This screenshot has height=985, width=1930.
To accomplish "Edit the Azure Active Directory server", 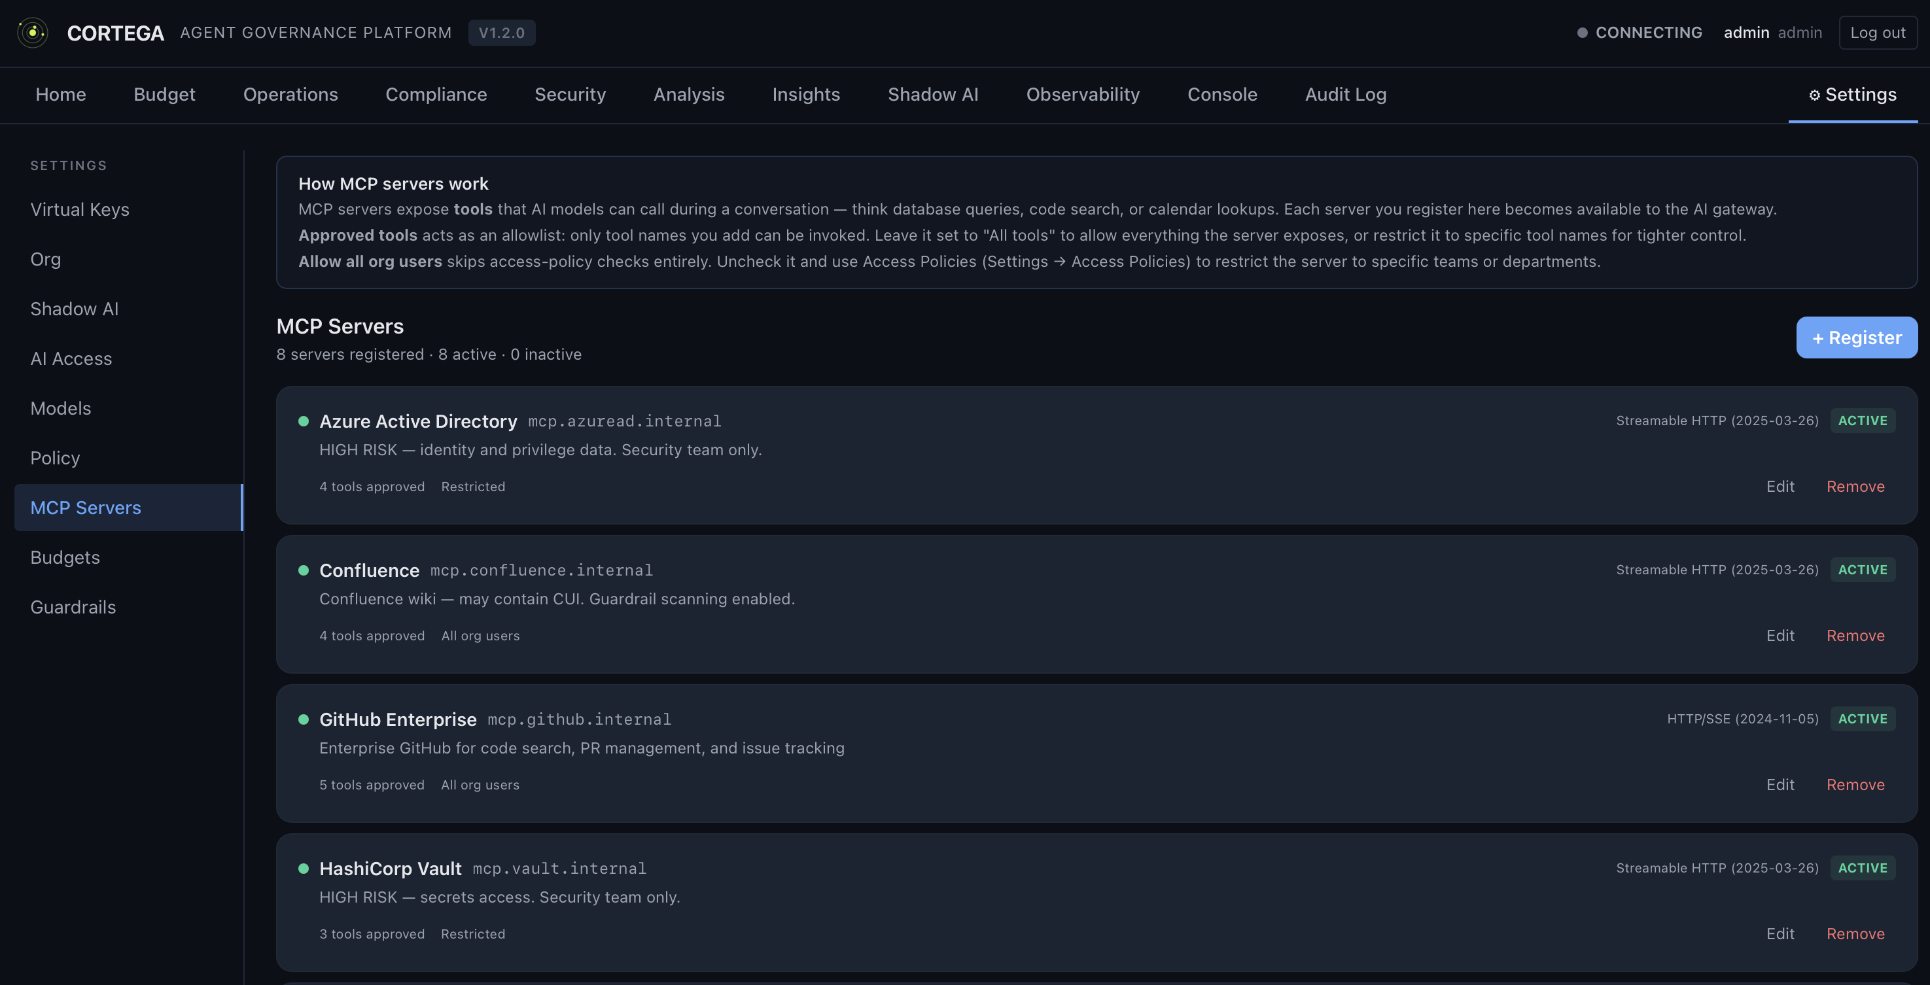I will point(1780,486).
